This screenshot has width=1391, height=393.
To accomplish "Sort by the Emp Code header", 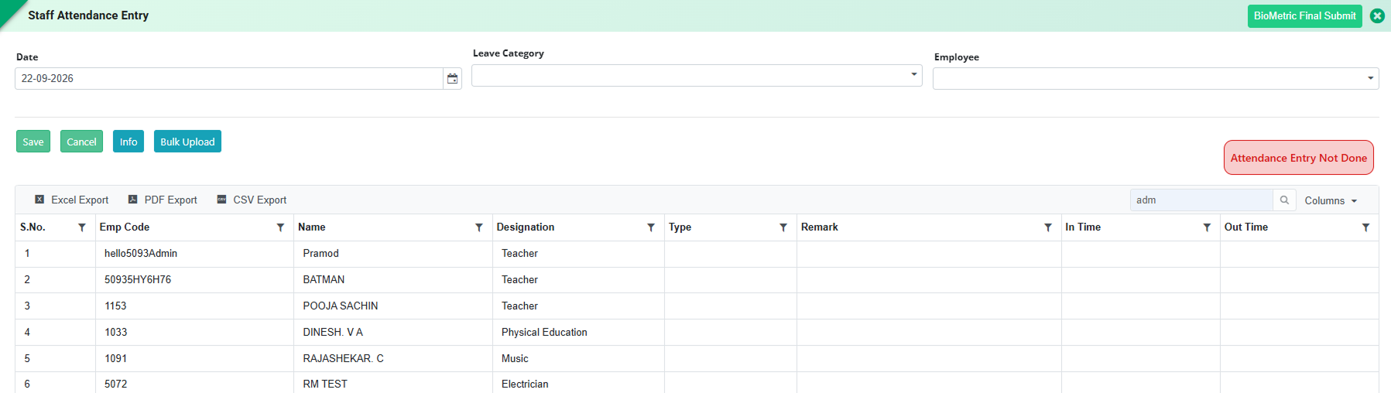I will (125, 227).
